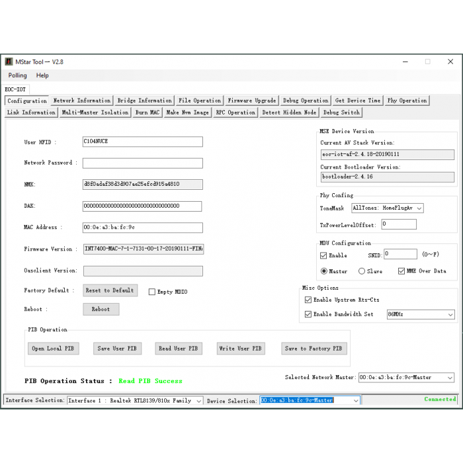This screenshot has width=463, height=463.
Task: Click the Reset to Default button
Action: pyautogui.click(x=110, y=290)
